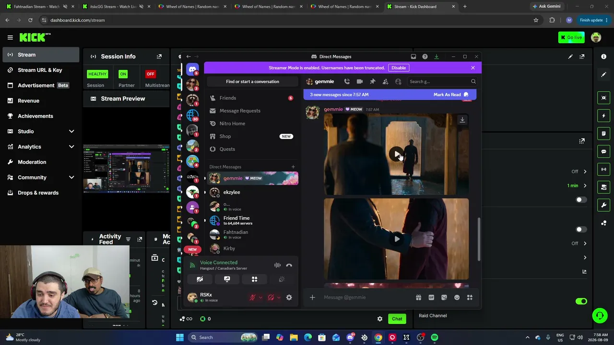Go to Stream URL & Key
Screen dimensions: 614x345
pyautogui.click(x=40, y=70)
